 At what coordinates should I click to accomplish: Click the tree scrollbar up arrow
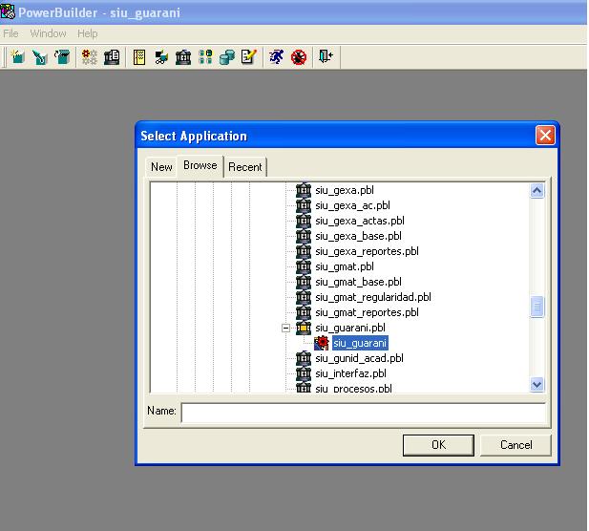pos(536,191)
